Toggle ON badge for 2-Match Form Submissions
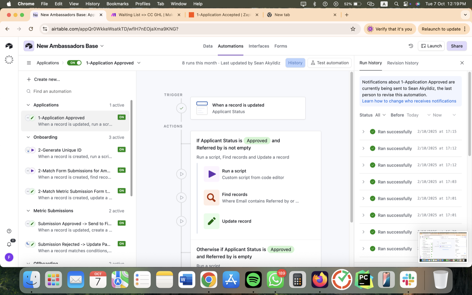Image resolution: width=472 pixels, height=295 pixels. coord(121,170)
